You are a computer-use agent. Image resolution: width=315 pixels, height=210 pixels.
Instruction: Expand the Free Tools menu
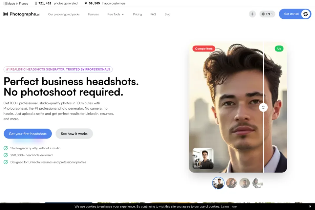coord(115,14)
